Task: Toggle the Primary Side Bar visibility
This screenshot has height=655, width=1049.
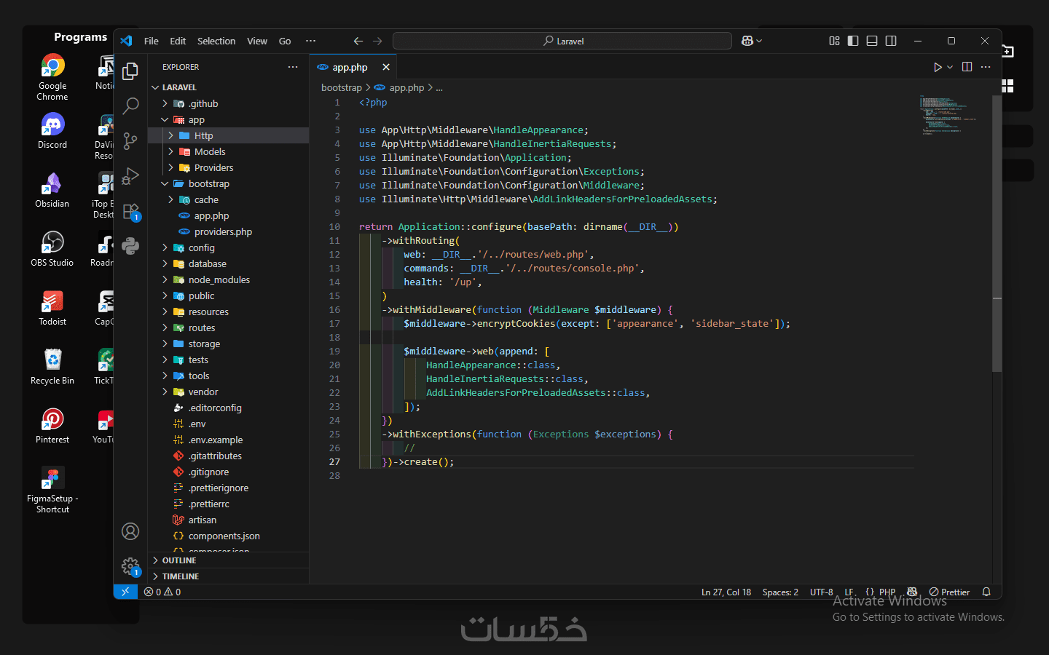Action: [853, 41]
